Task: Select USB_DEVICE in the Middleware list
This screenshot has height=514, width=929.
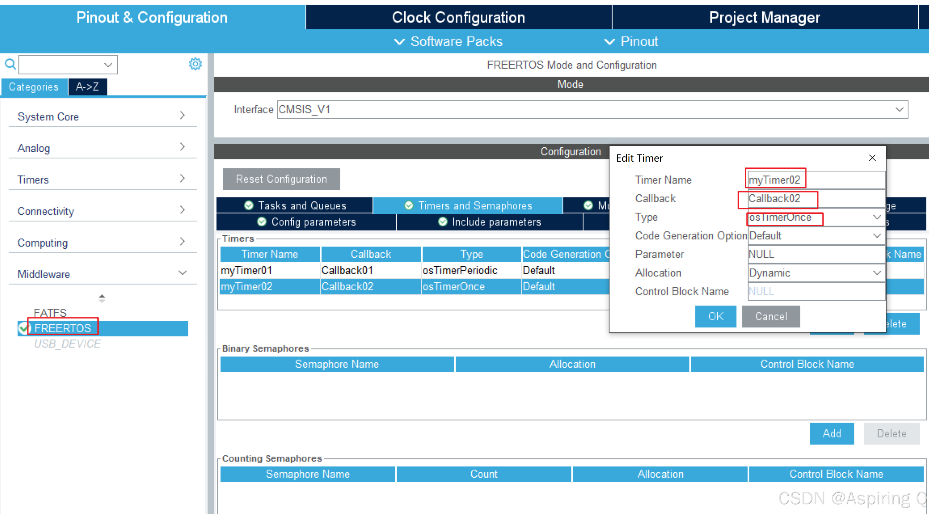Action: pos(68,344)
